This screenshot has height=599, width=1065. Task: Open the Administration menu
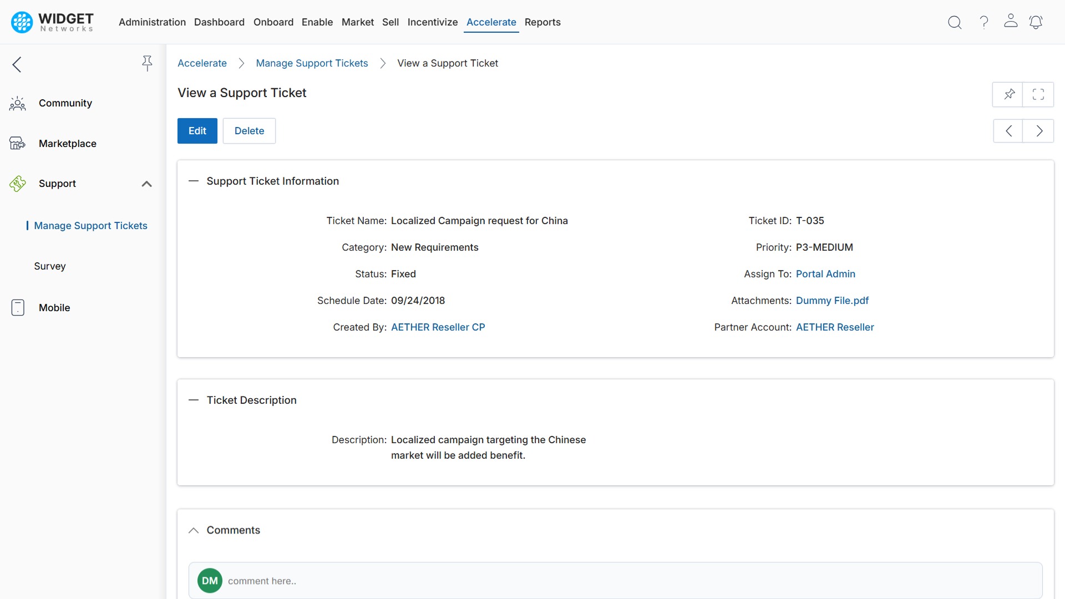[x=152, y=22]
